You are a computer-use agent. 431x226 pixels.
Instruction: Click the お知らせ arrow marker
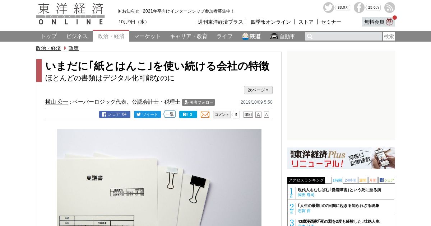pyautogui.click(x=120, y=11)
